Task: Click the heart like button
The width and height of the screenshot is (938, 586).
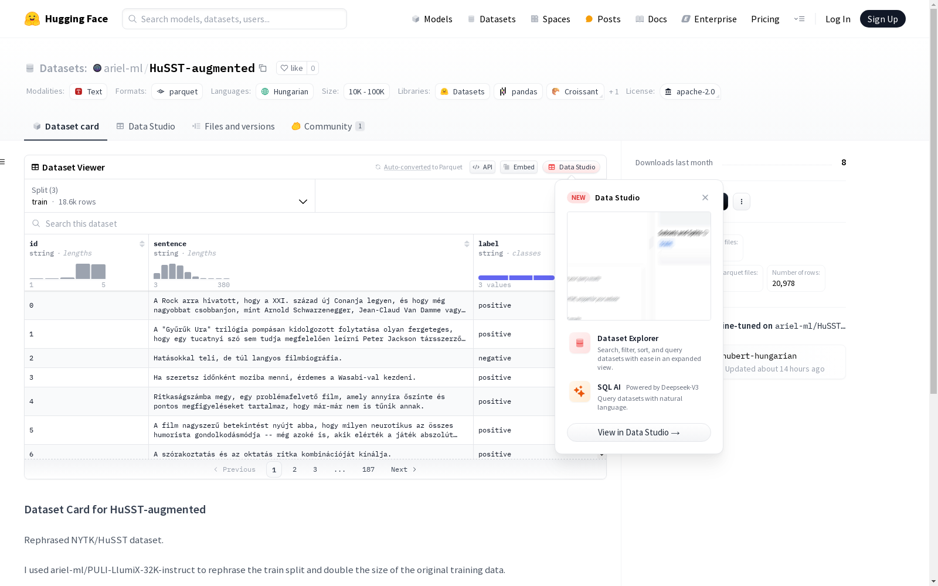Action: pyautogui.click(x=291, y=68)
